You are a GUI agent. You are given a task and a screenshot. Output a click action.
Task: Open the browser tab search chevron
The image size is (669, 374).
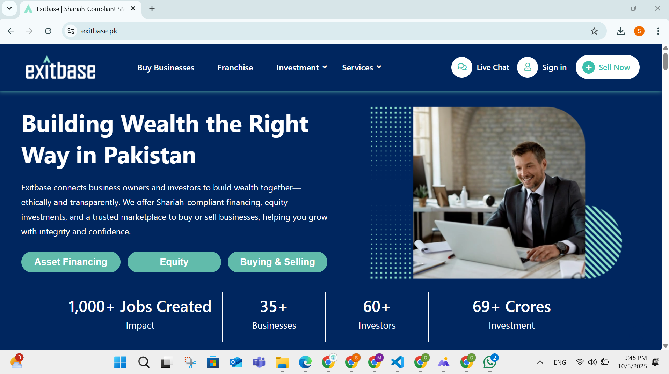9,8
